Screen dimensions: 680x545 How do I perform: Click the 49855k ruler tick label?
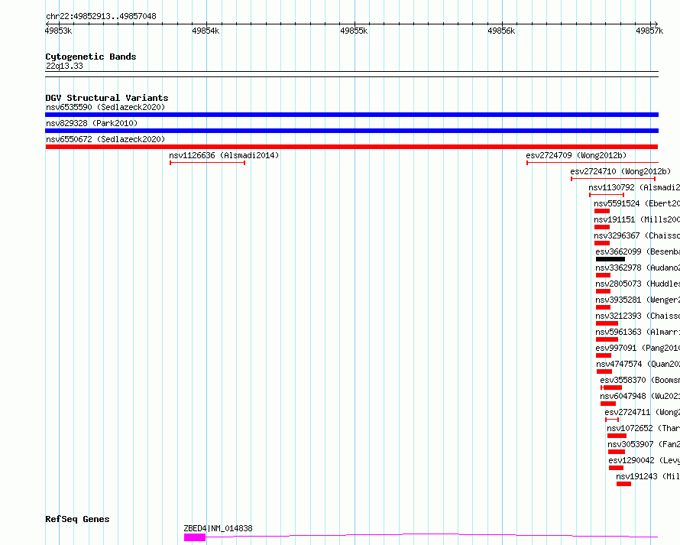(354, 31)
